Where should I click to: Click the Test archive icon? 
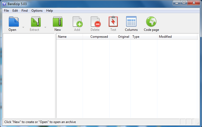pyautogui.click(x=113, y=21)
